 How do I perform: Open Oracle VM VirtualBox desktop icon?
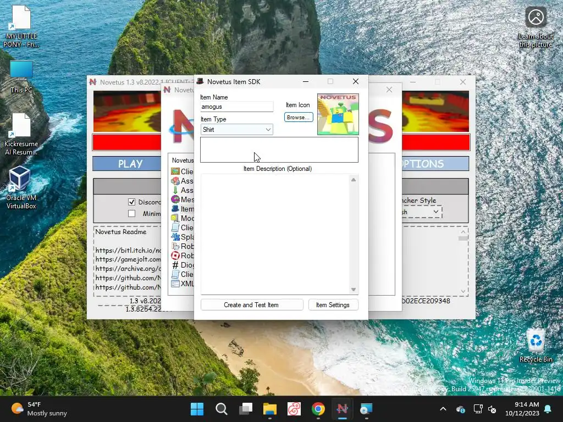21,187
